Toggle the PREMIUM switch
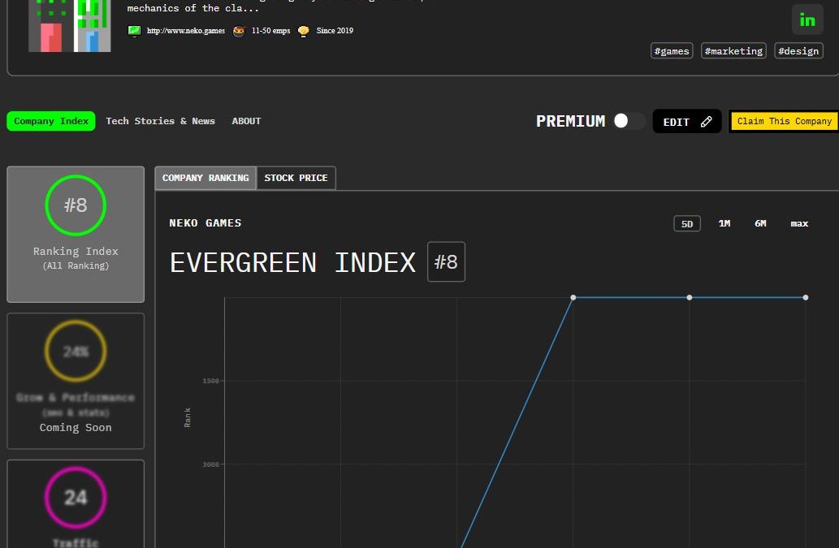Viewport: 839px width, 548px height. click(629, 121)
